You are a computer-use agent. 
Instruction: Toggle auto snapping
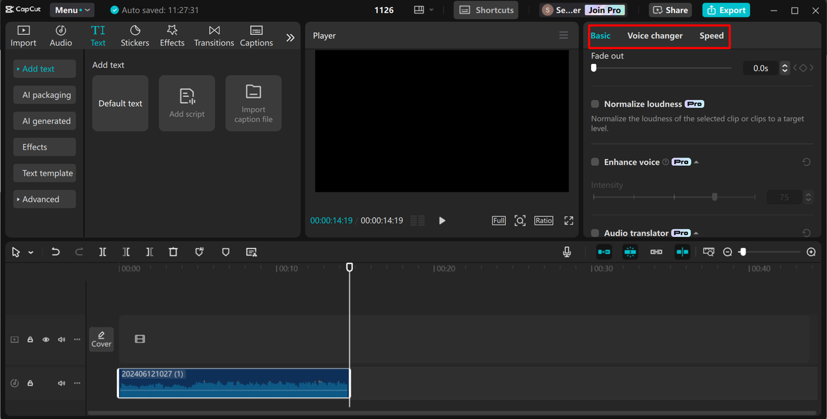click(x=630, y=252)
